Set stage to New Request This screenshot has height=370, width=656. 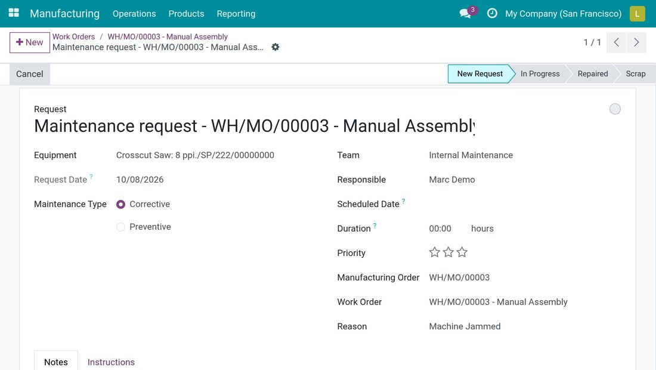click(x=480, y=73)
